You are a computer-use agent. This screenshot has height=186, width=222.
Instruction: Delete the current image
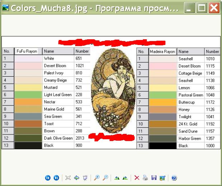coord(137,178)
